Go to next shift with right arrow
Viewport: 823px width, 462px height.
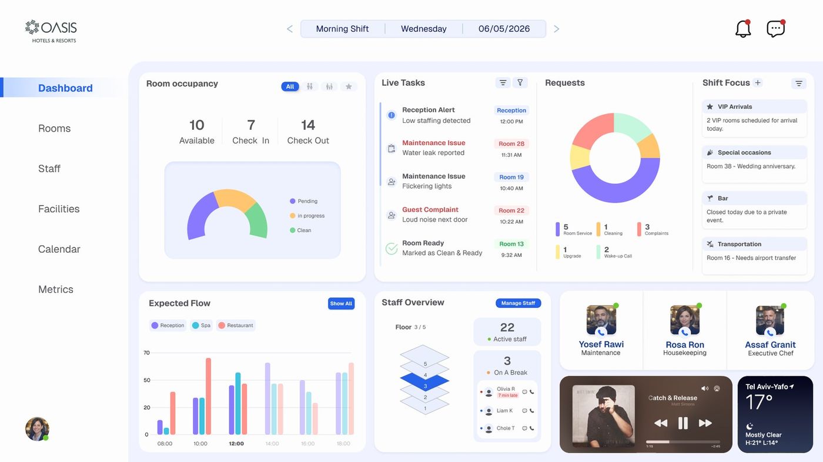pyautogui.click(x=556, y=29)
